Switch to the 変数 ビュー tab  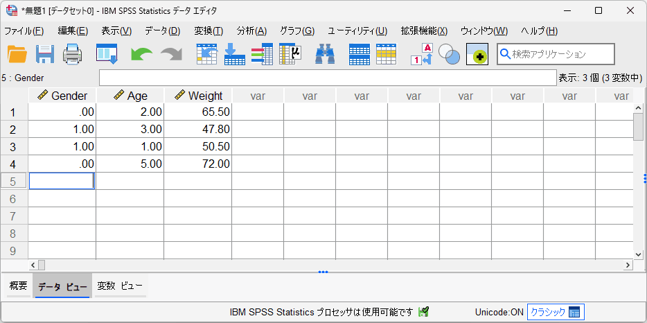coord(120,286)
